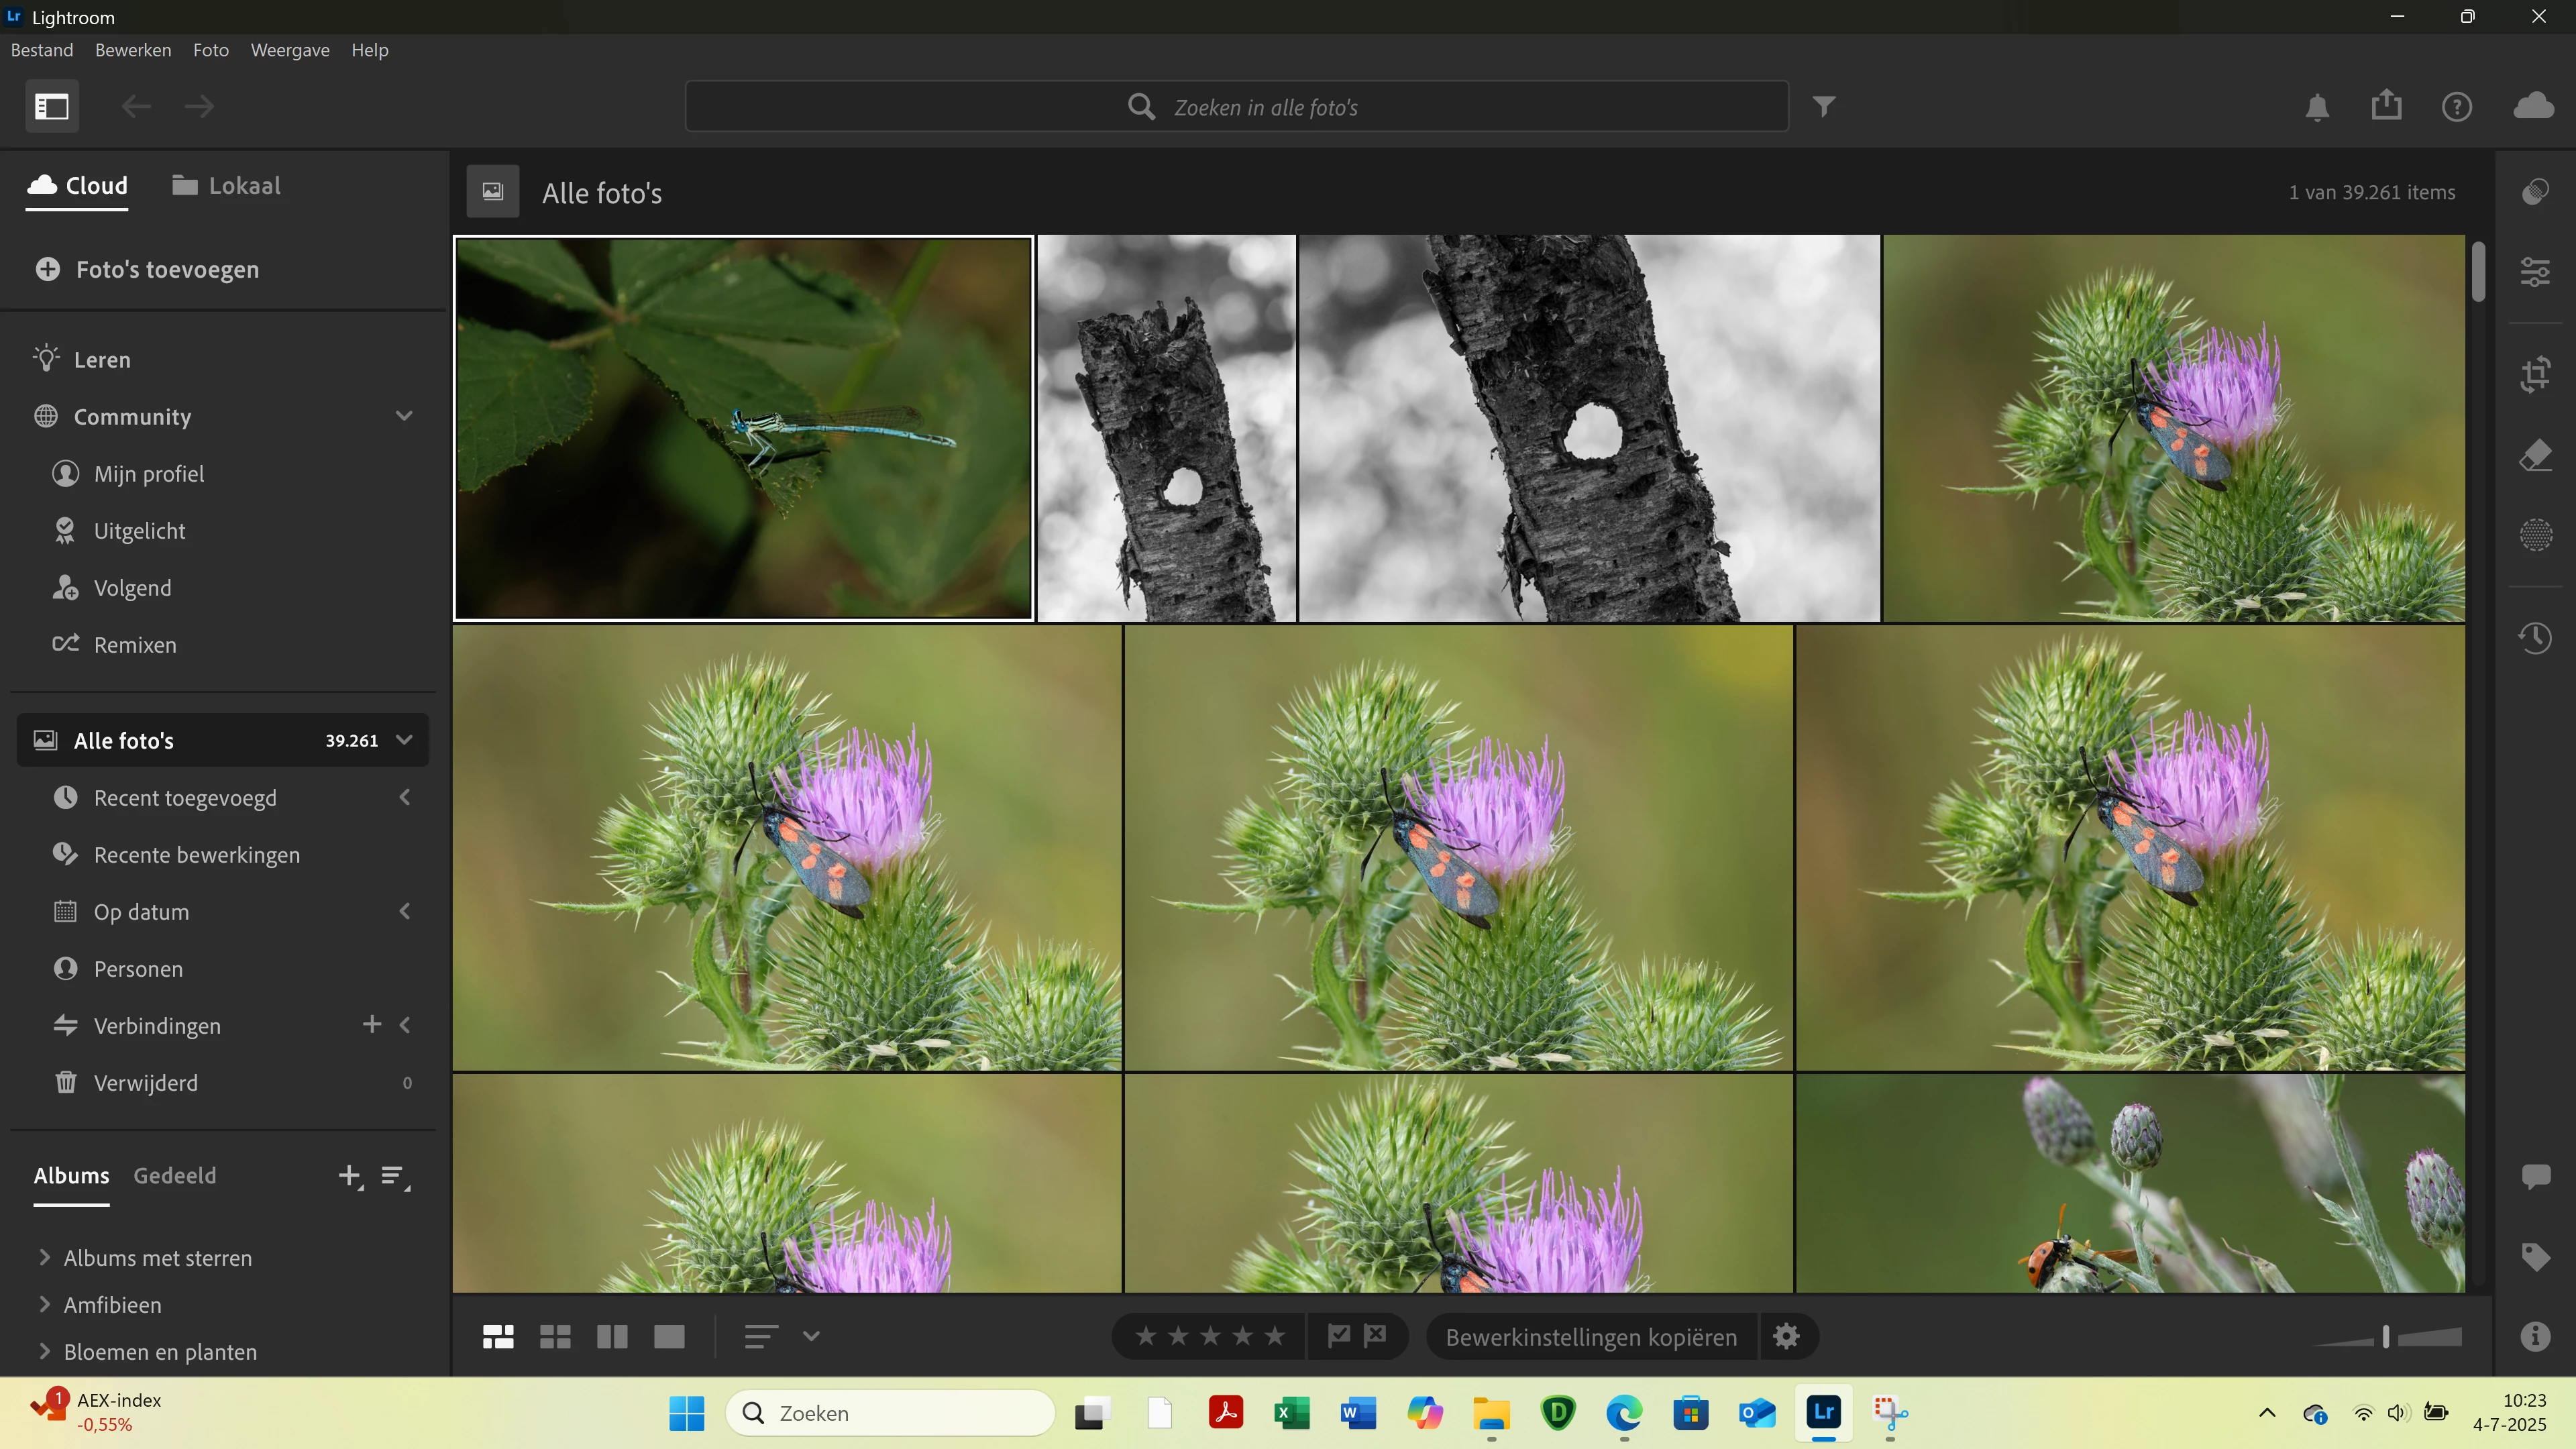Open the Versions history panel
The height and width of the screenshot is (1449, 2576).
click(x=2535, y=638)
